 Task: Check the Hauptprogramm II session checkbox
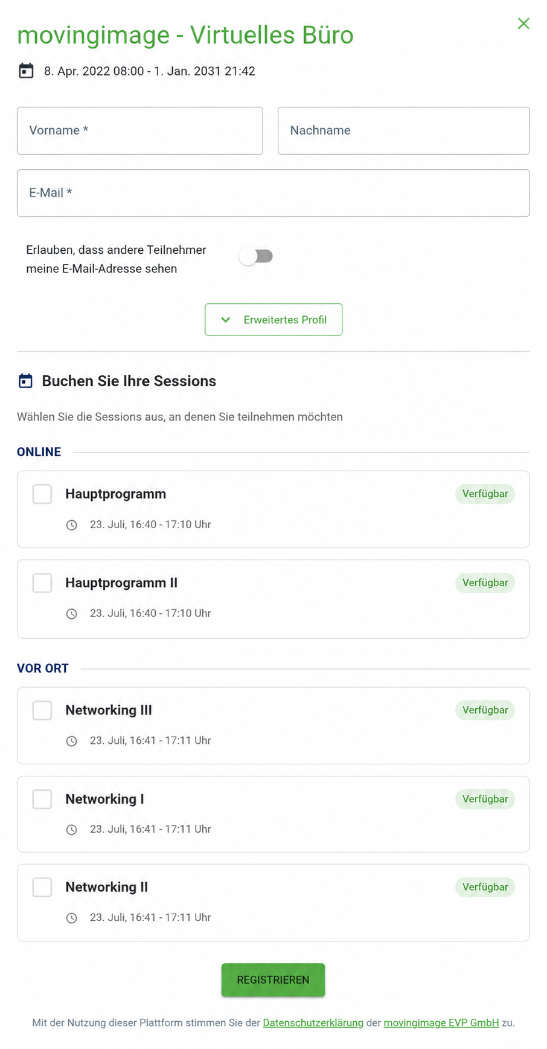pos(42,583)
